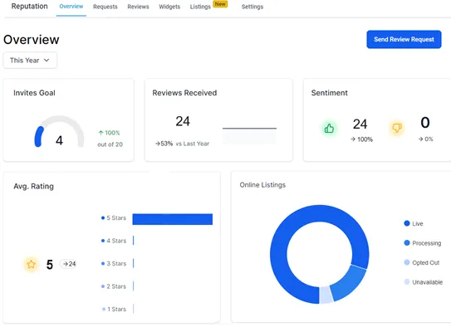Open the This Year date range dropdown

tap(30, 61)
